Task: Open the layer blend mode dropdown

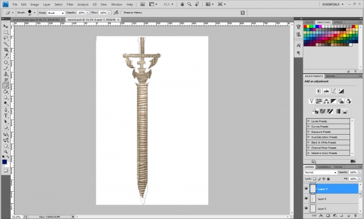Action: tap(320, 172)
